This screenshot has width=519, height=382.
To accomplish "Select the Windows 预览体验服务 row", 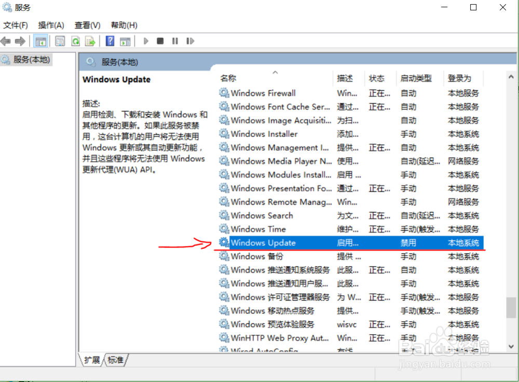I will 351,324.
